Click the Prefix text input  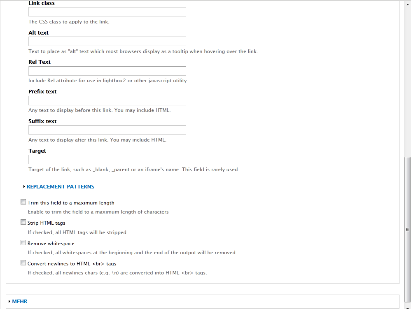point(107,100)
